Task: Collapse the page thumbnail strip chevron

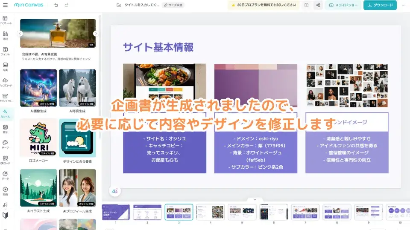Action: click(255, 199)
